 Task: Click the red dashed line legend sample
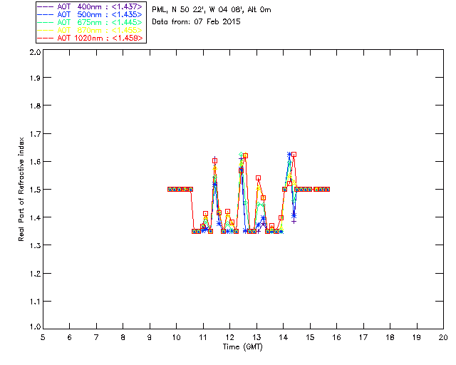click(x=46, y=38)
